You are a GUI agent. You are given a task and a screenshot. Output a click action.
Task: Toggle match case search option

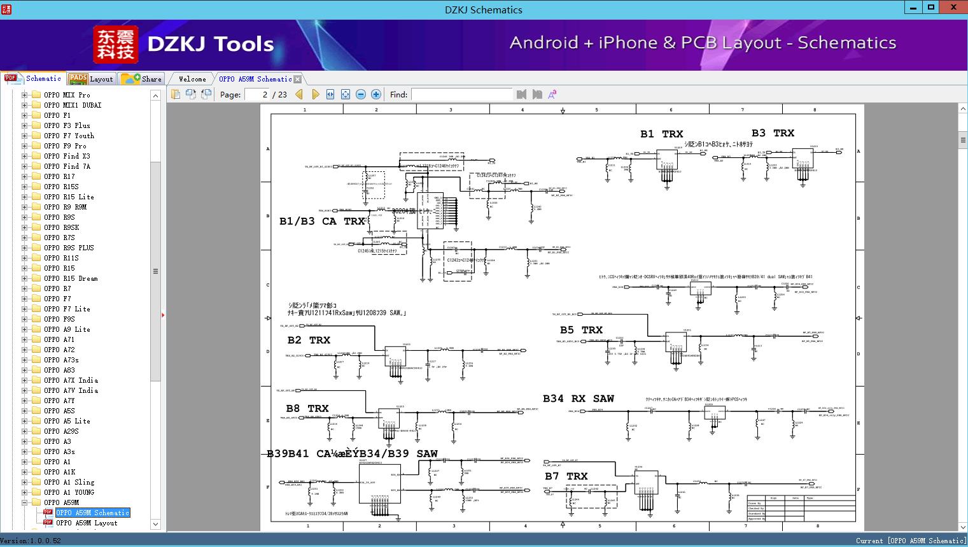(x=552, y=94)
